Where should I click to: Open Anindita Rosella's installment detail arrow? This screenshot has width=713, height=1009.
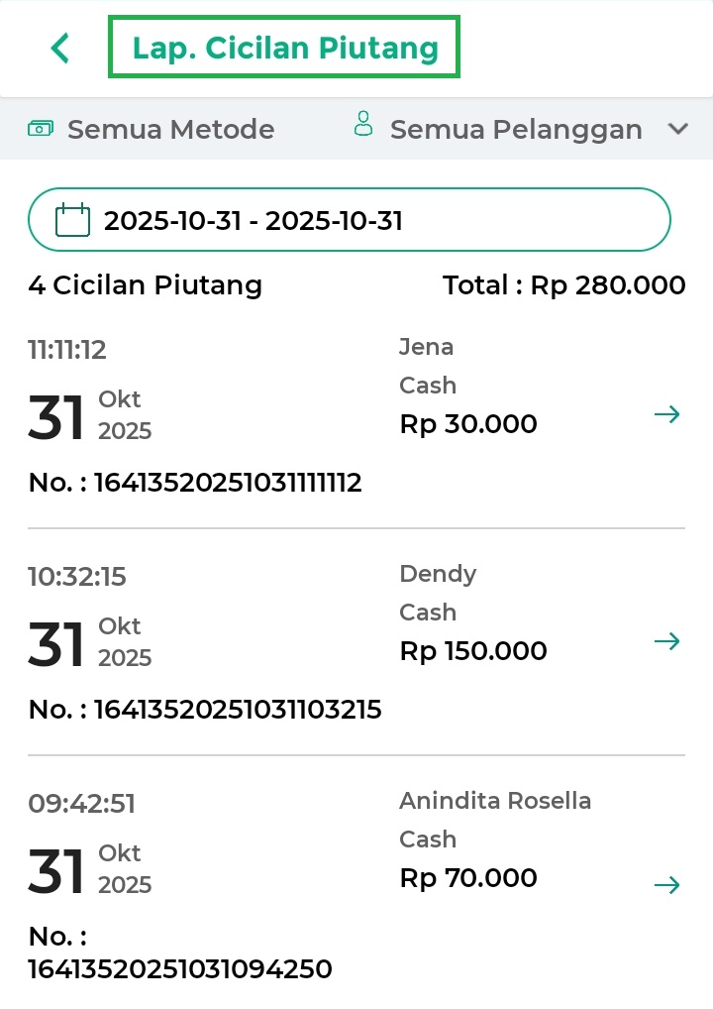[x=667, y=885]
